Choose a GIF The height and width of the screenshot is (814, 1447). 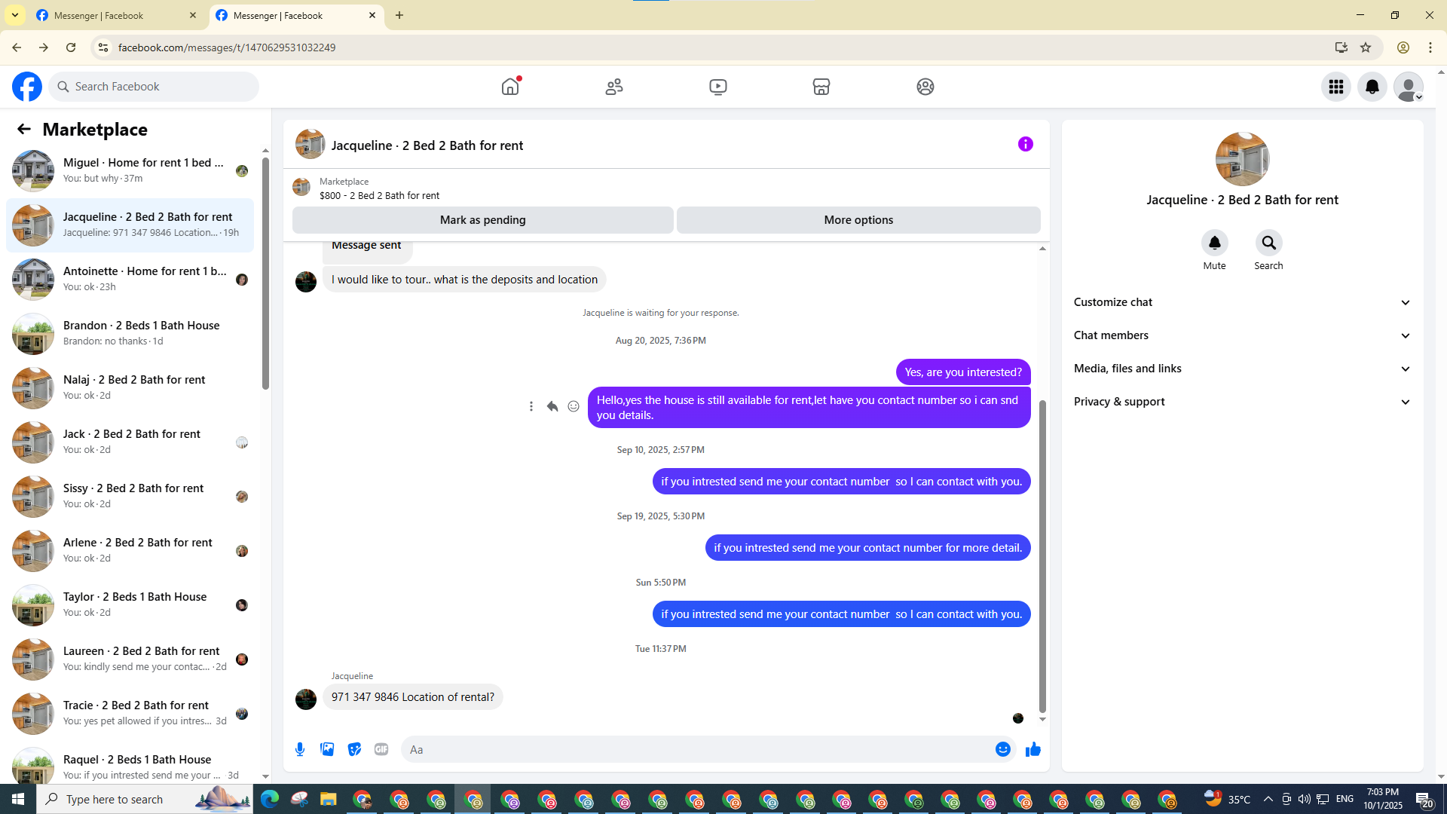(x=381, y=749)
